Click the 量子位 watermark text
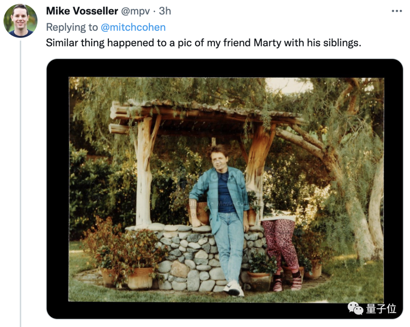This screenshot has height=327, width=410. point(381,309)
